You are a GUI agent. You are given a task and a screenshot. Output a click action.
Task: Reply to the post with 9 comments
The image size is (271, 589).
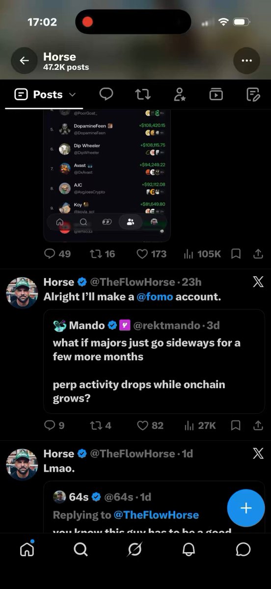point(54,426)
